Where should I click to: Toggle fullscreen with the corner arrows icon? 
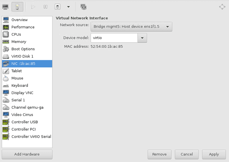coord(222,7)
